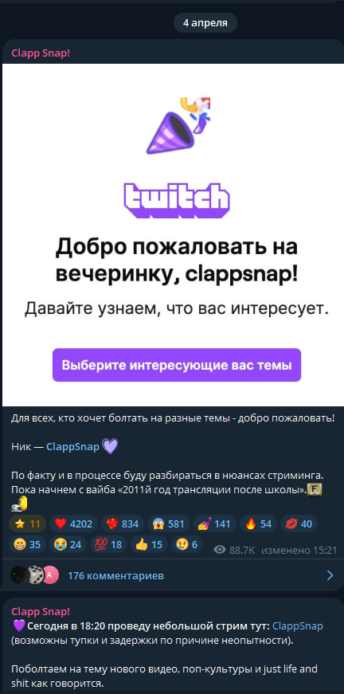
Task: Add the nail polish reaction 141
Action: pos(215,524)
